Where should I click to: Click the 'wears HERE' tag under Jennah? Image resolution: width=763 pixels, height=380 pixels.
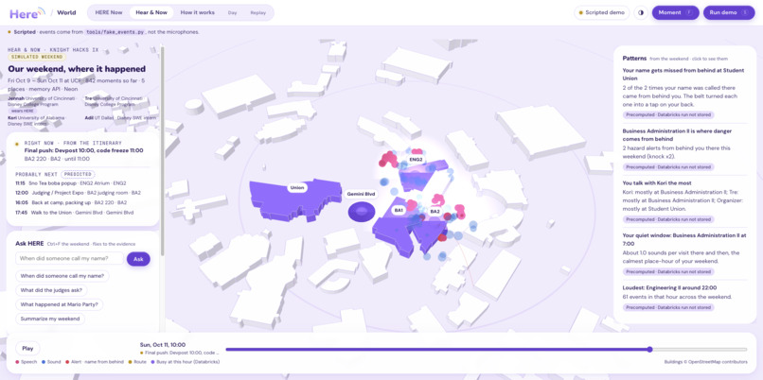[24, 111]
